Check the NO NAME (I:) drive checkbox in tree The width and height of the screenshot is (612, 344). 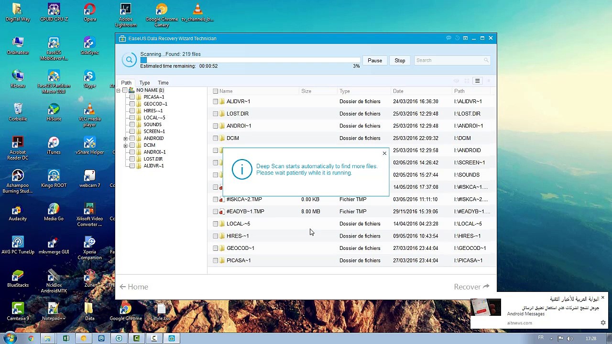(125, 90)
